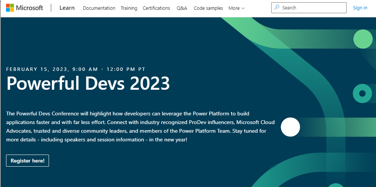Click the magnifier icon in Search box
The width and height of the screenshot is (376, 187).
point(277,8)
